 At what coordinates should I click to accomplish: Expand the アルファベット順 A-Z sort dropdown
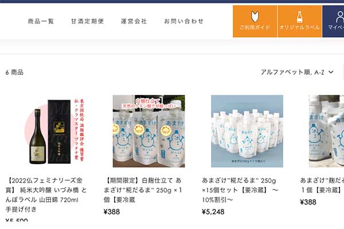click(x=297, y=72)
